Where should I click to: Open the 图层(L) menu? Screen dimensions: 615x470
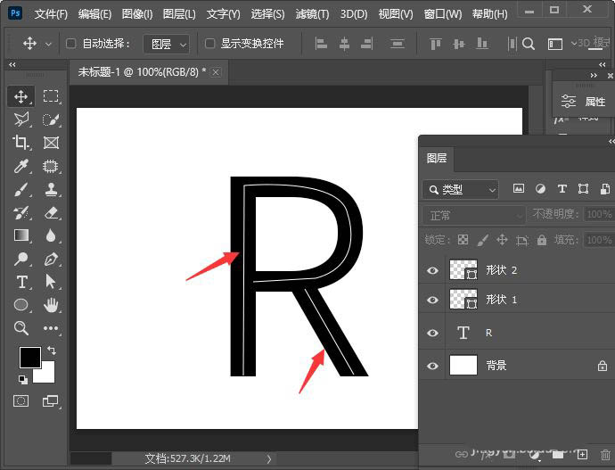click(x=179, y=14)
